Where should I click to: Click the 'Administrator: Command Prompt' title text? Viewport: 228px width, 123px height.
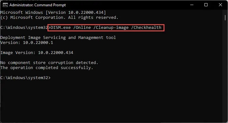[x=37, y=5]
